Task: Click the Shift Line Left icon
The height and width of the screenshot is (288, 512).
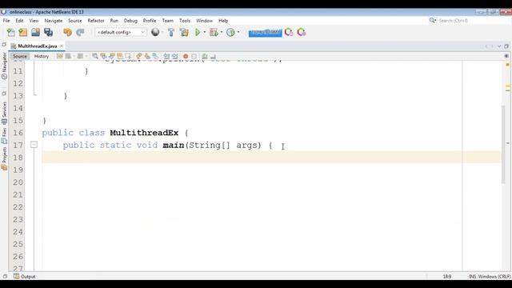Action: click(166, 56)
